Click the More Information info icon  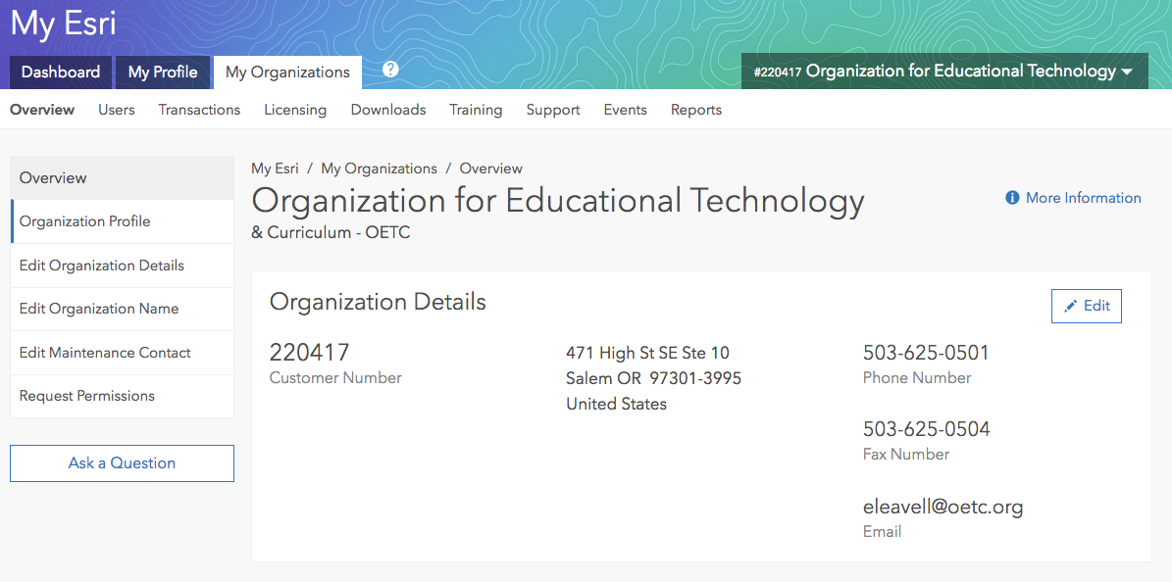tap(1012, 198)
